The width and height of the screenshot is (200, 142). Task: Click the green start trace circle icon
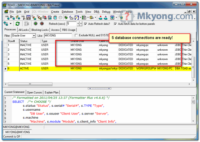click(x=35, y=24)
